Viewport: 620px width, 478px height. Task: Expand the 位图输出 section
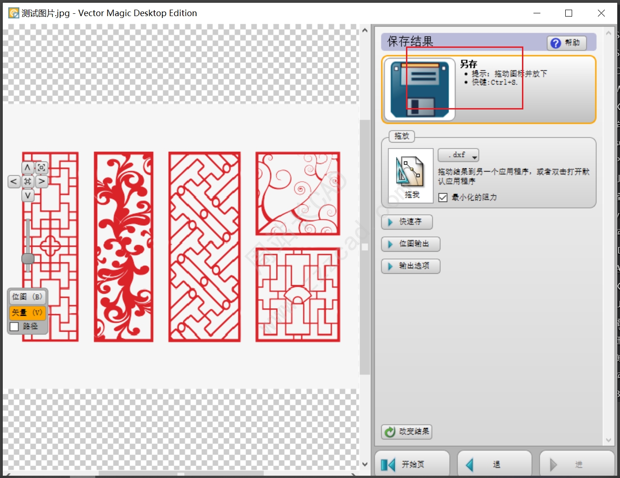tap(410, 244)
